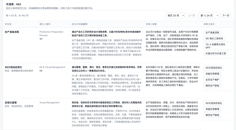Open 卓越日常管理 tag in 目视化管理 row
236x130 pixels.
212,109
